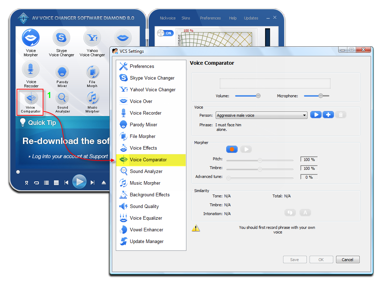This screenshot has width=383, height=283.
Task: Click the eject button in player bar
Action: tap(104, 183)
